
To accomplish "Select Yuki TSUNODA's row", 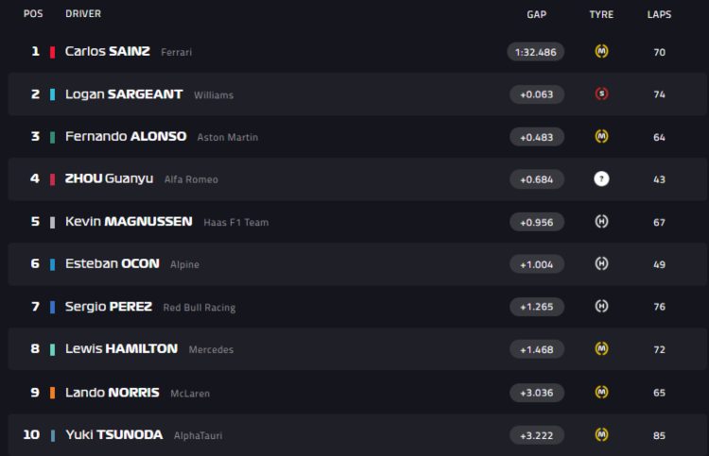I will tap(357, 435).
